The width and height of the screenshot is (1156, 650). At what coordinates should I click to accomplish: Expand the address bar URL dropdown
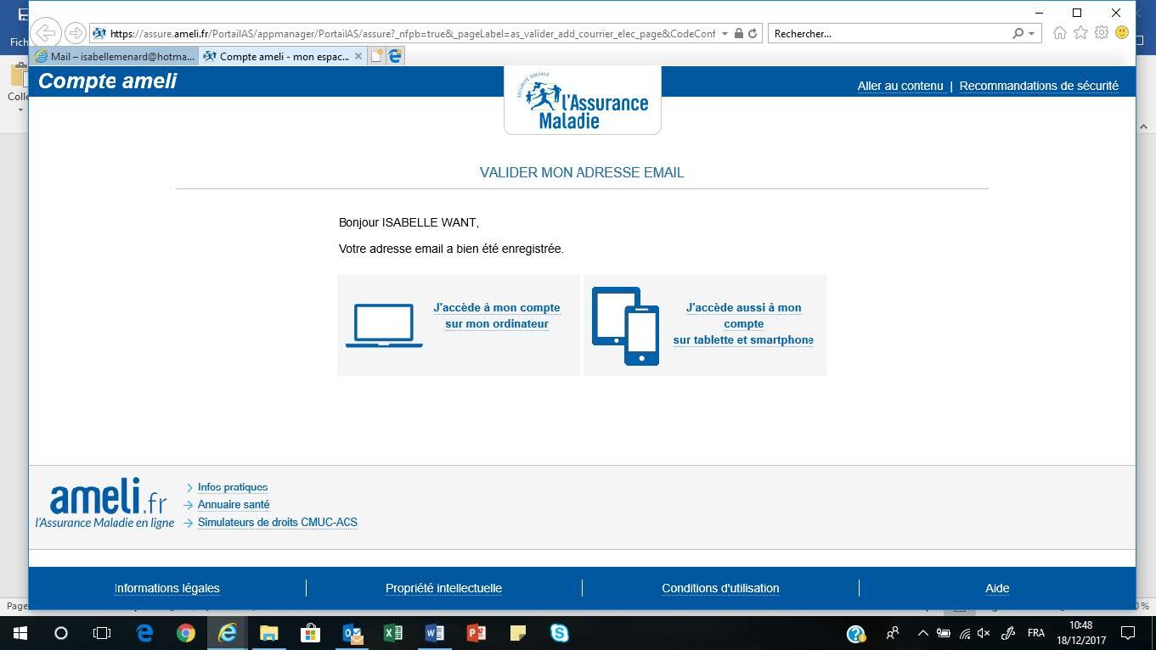pos(725,34)
